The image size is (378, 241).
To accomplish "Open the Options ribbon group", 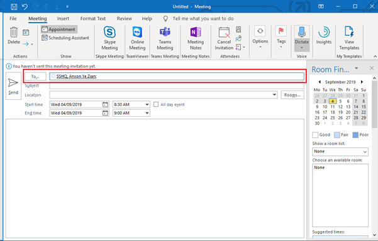I will [x=260, y=37].
